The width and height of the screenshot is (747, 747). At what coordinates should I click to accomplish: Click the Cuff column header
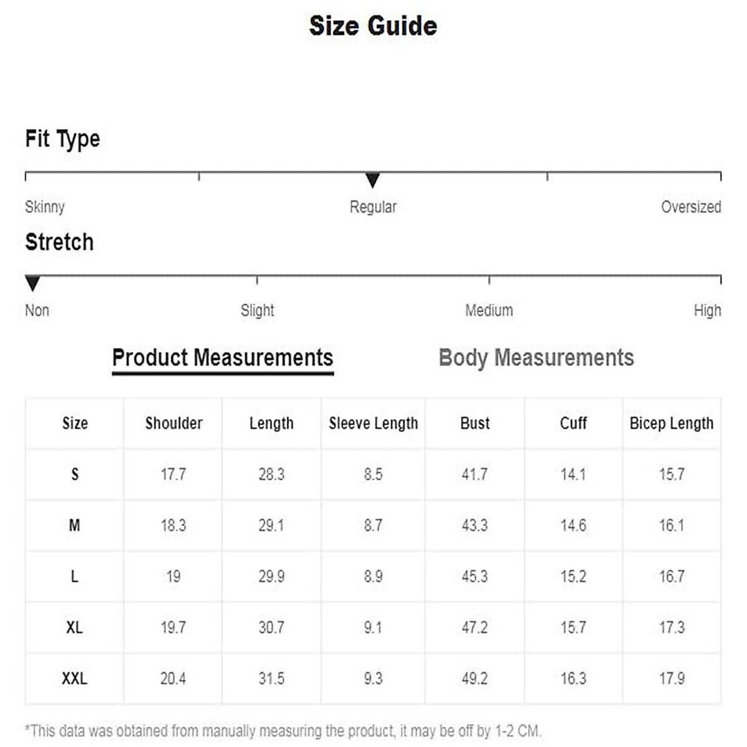(573, 423)
